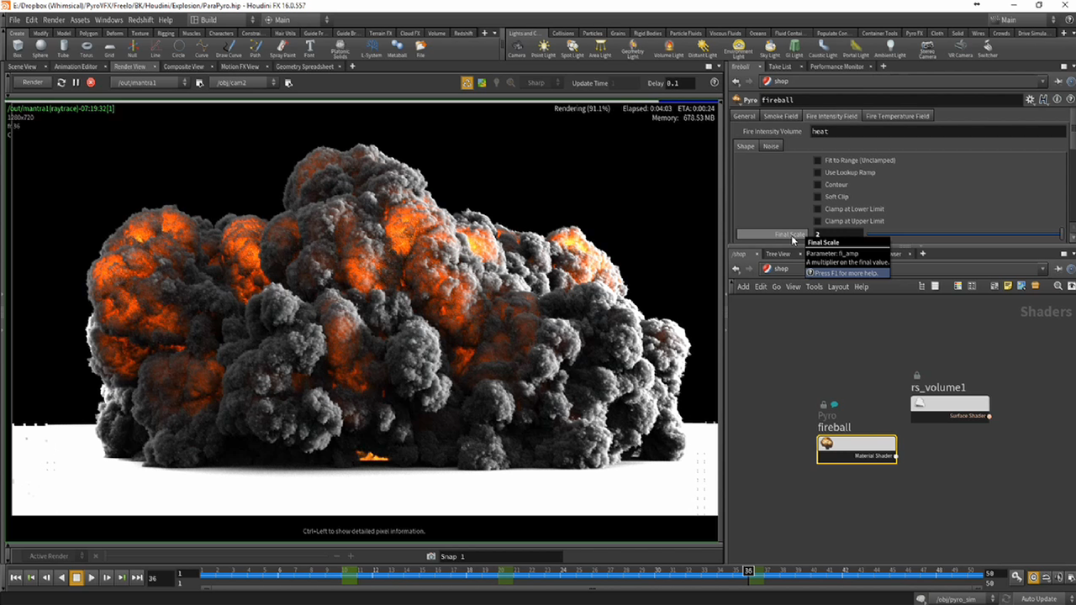Screen dimensions: 1076x605
Task: Switch to the Smoke Field tab
Action: [x=780, y=116]
